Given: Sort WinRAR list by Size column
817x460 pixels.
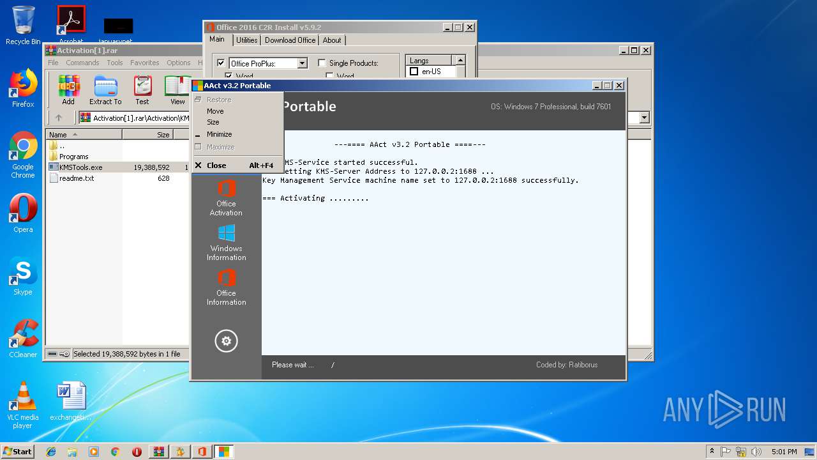Looking at the screenshot, I should click(147, 135).
